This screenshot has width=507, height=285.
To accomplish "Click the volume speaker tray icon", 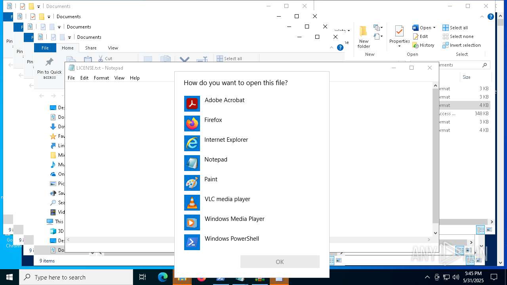I will (456, 277).
